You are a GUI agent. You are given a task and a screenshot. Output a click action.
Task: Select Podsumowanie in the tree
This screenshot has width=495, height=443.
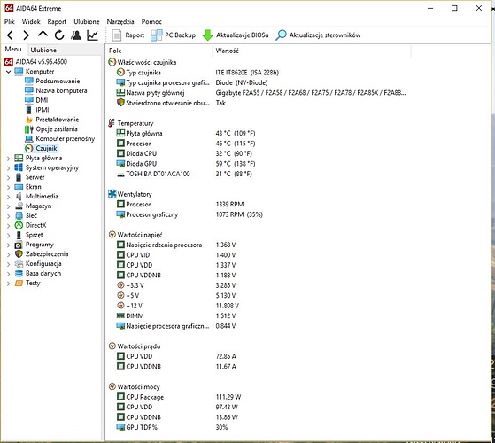click(58, 82)
